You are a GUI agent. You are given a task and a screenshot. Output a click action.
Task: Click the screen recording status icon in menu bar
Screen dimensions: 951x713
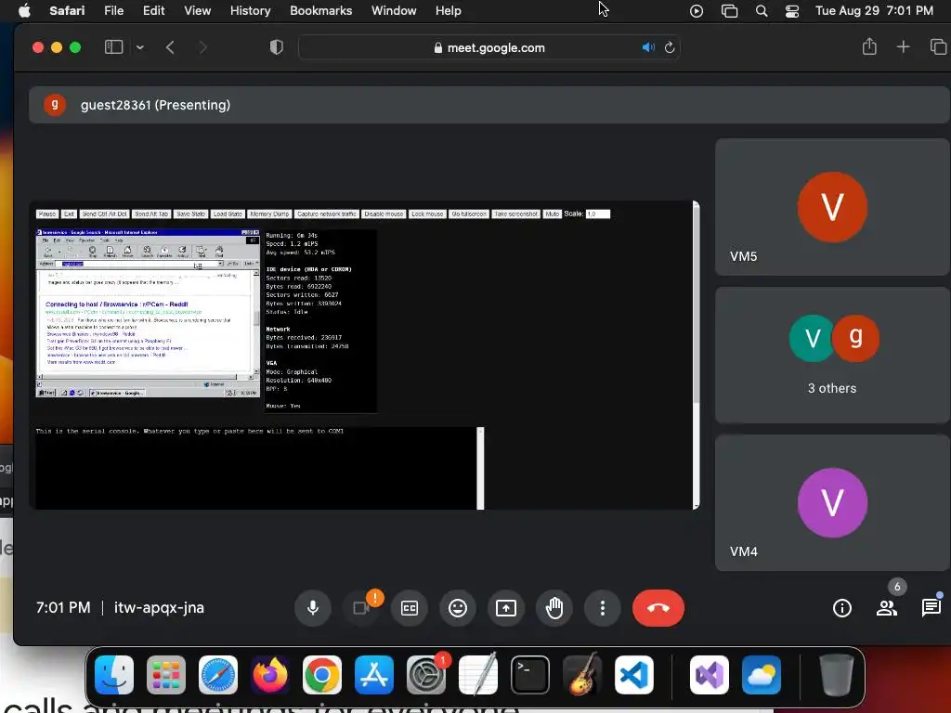point(697,11)
